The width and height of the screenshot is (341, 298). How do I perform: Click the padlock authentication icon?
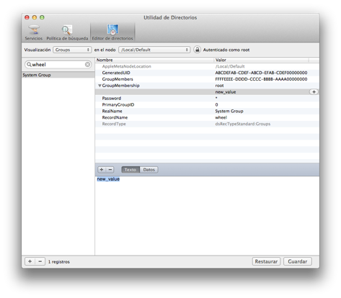click(x=197, y=50)
